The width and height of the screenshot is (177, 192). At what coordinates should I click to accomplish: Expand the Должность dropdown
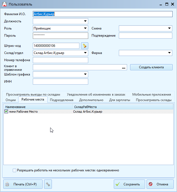coord(85,21)
